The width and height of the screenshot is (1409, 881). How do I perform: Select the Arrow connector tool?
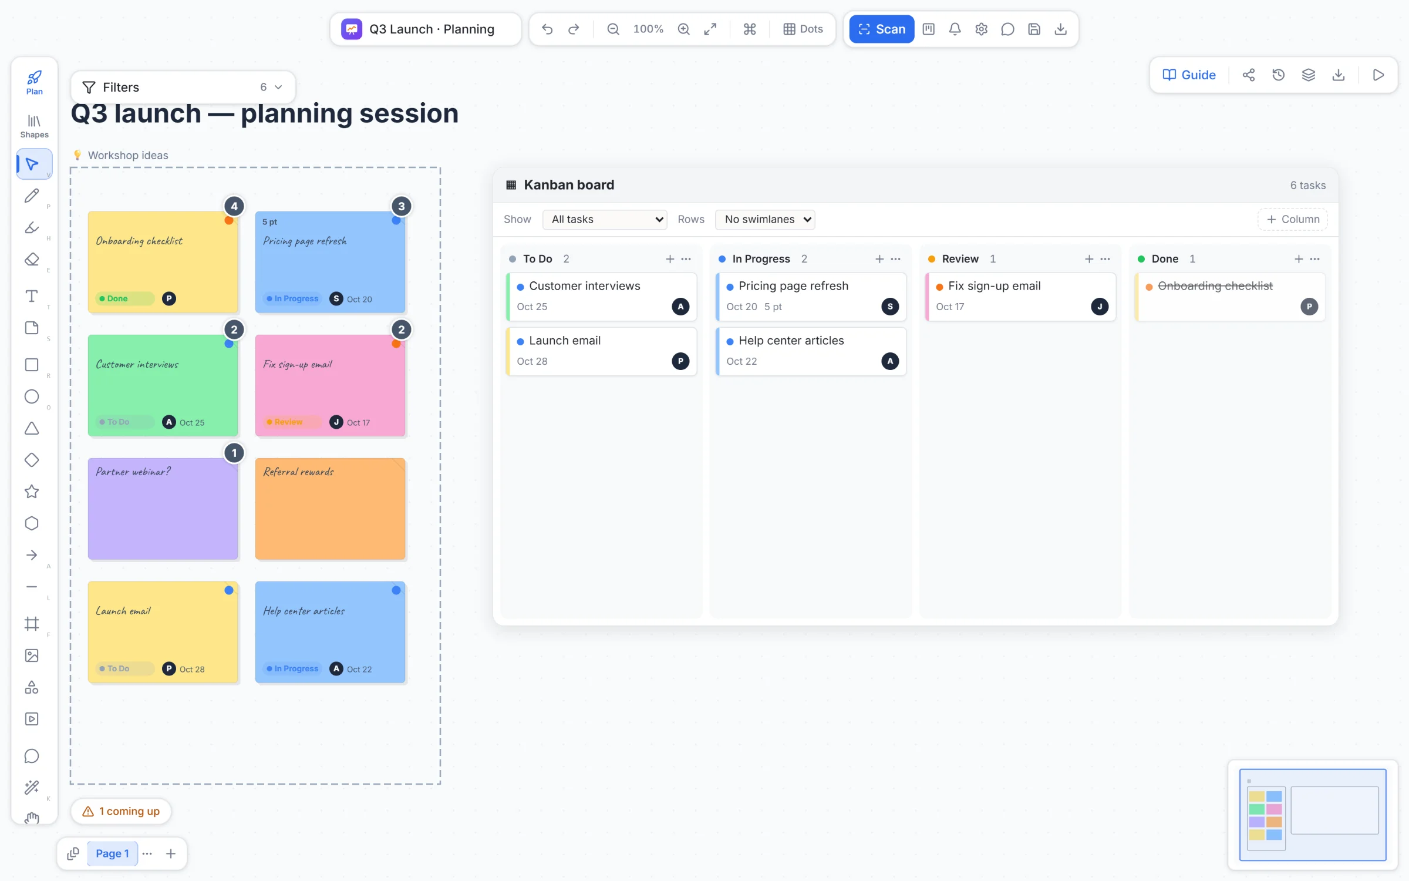32,555
